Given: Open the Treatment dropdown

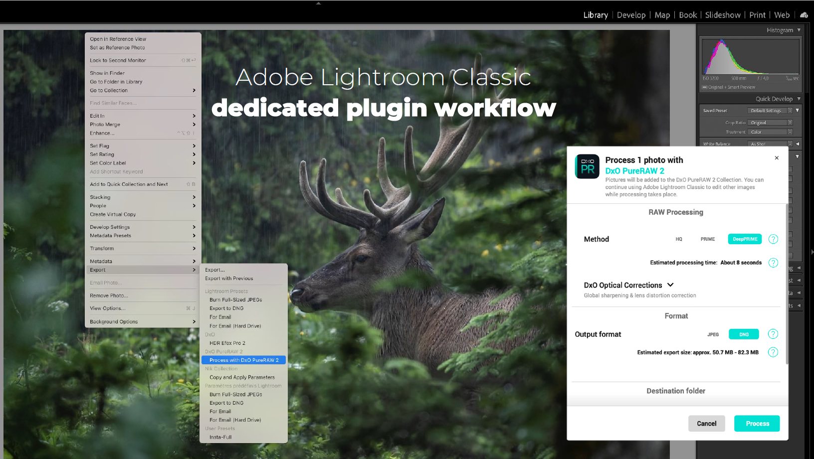Looking at the screenshot, I should 771,132.
